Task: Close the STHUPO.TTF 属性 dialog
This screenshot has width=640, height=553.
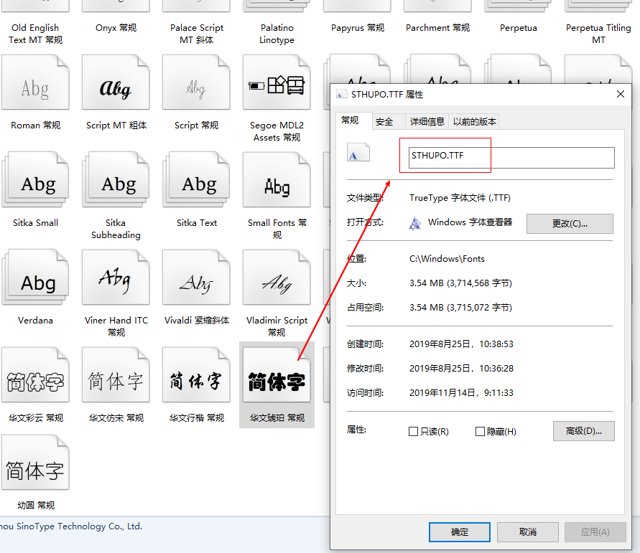Action: (x=621, y=94)
